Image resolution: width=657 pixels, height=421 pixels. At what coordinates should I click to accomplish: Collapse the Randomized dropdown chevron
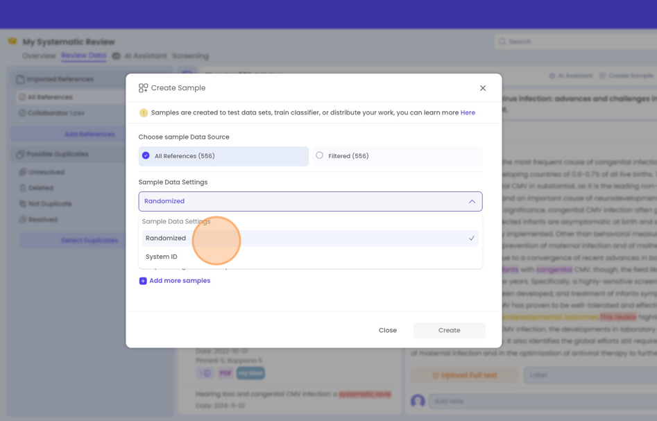472,200
